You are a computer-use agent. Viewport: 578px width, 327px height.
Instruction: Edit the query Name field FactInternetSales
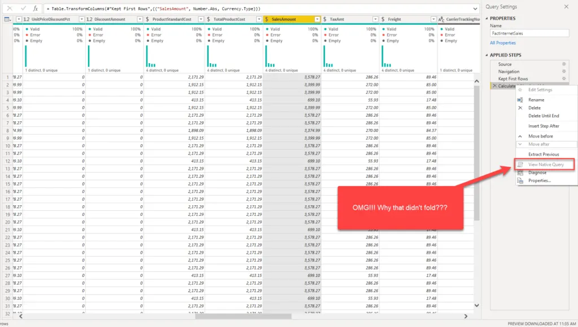click(529, 33)
